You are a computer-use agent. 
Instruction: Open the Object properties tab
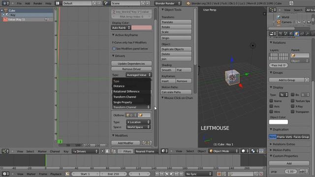click(296, 34)
